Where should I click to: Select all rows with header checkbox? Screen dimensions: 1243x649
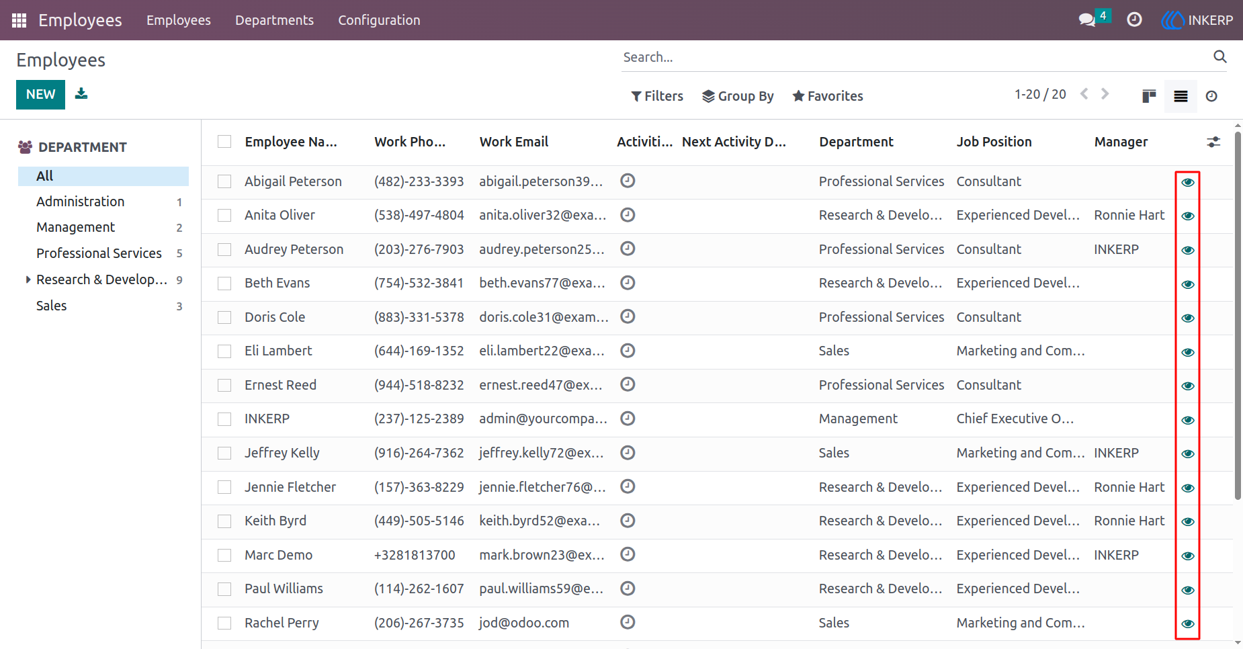click(x=224, y=142)
